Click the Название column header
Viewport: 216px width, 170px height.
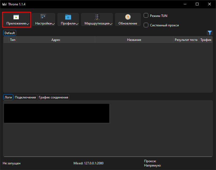coord(134,40)
